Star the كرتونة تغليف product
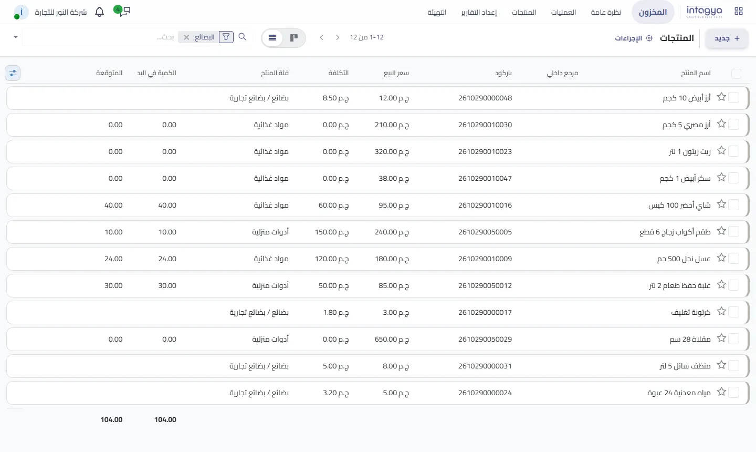 point(721,312)
